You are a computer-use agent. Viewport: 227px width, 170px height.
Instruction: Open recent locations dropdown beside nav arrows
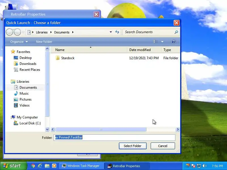[23, 32]
